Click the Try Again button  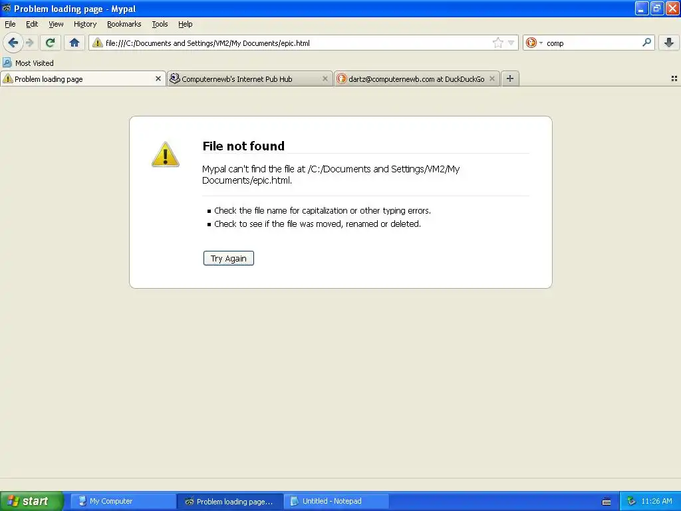[x=229, y=258]
